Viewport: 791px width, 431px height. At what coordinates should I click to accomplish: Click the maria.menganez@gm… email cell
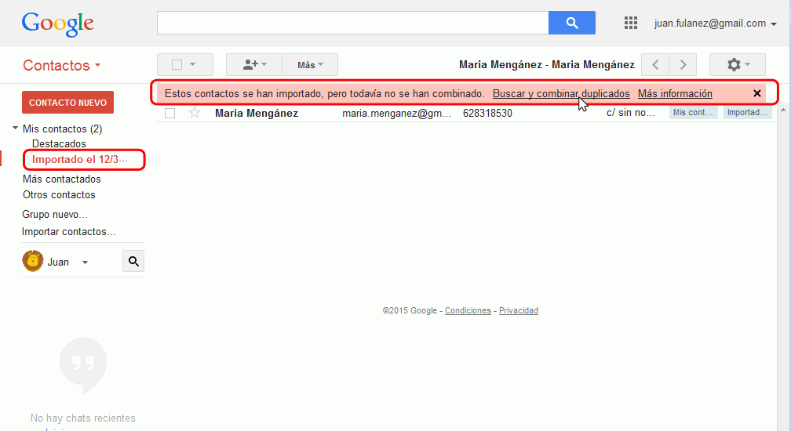pos(396,114)
